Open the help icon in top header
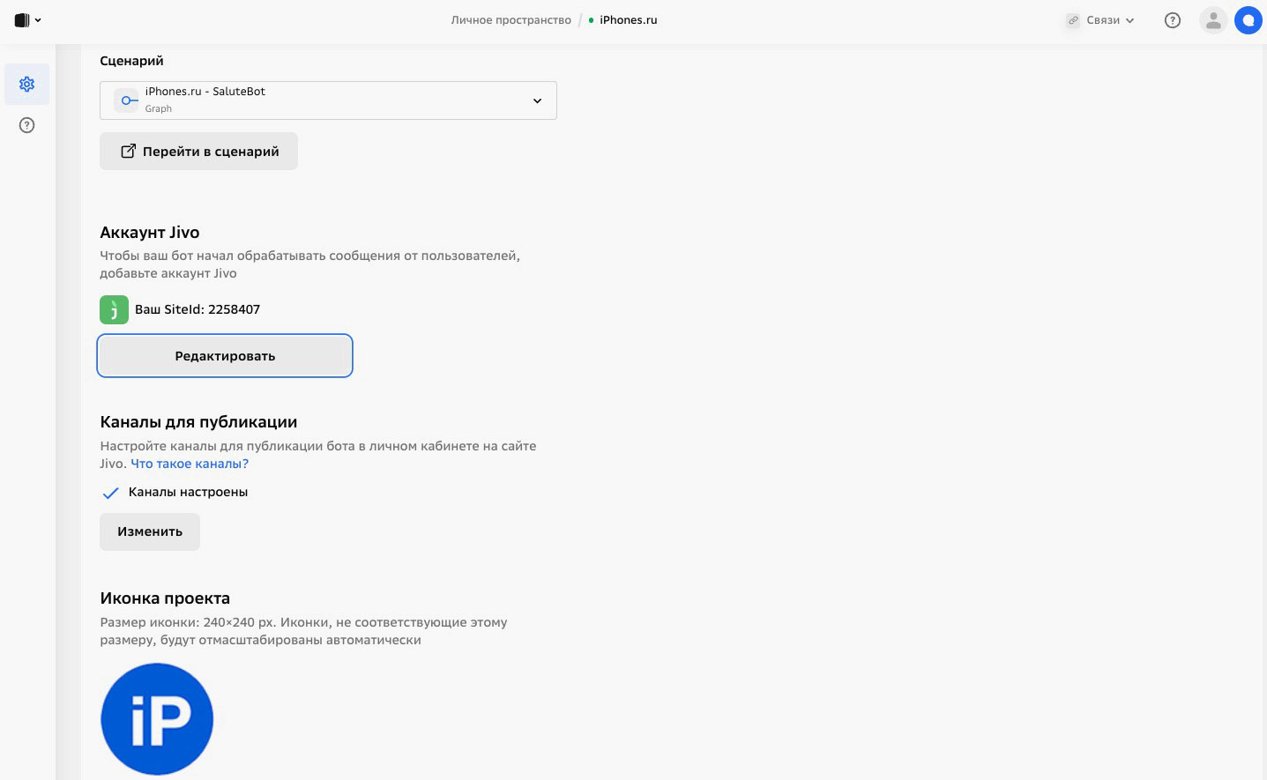This screenshot has width=1267, height=780. pos(1173,20)
